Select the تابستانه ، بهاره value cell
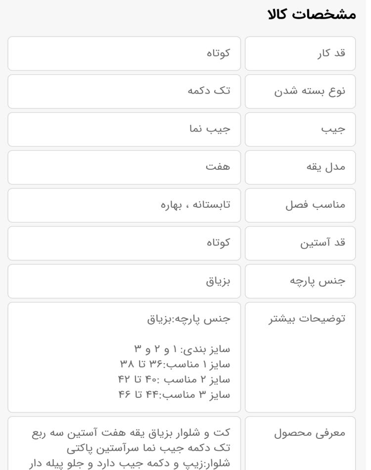 pos(124,205)
